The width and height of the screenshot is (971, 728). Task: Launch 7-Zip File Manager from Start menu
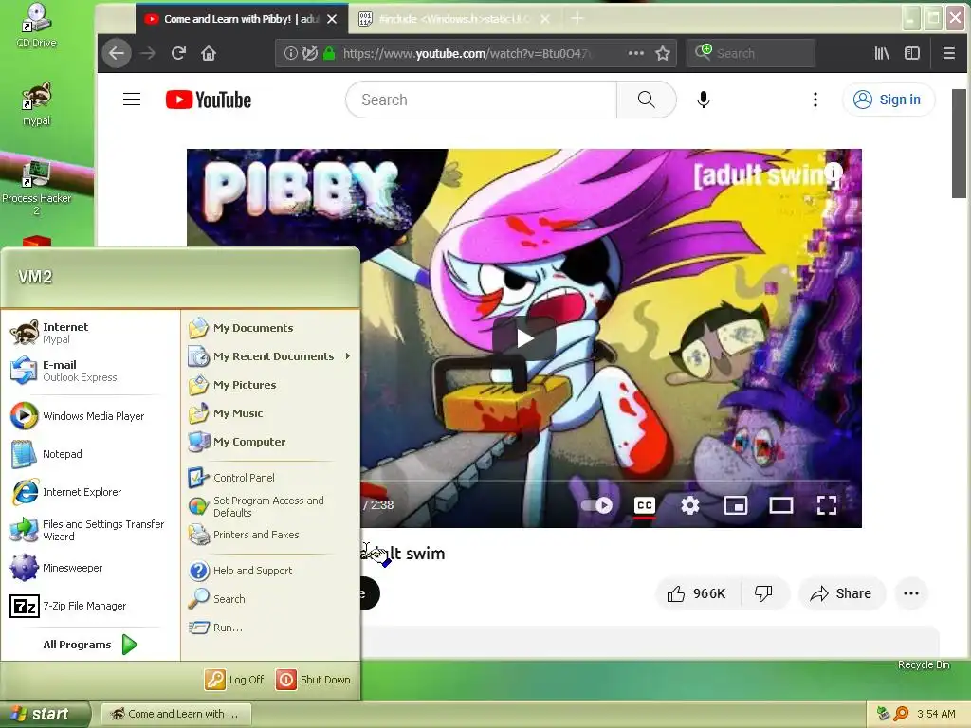pyautogui.click(x=84, y=606)
